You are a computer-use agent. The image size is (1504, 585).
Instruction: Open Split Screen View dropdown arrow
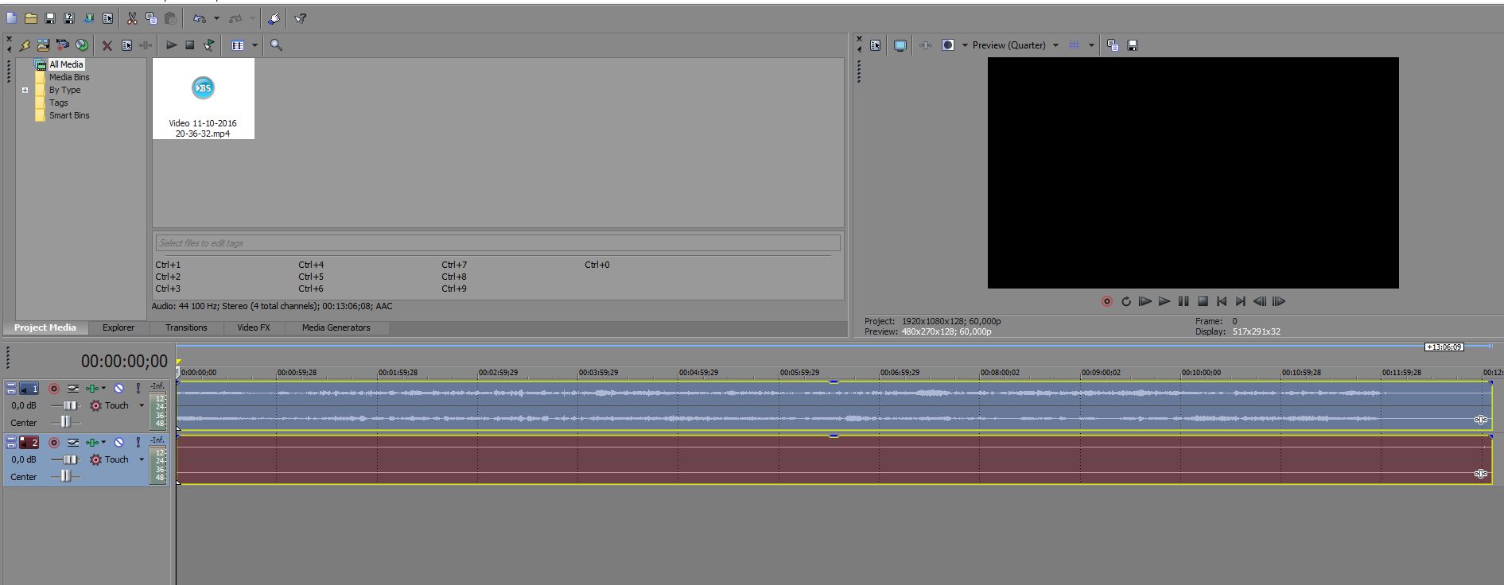click(965, 45)
